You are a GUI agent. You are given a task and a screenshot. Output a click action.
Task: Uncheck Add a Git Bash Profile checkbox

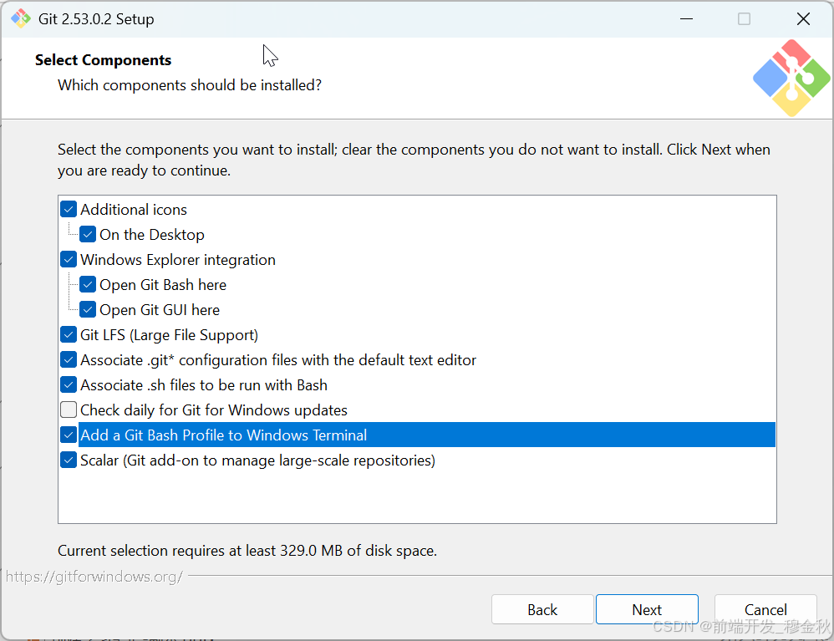(69, 435)
